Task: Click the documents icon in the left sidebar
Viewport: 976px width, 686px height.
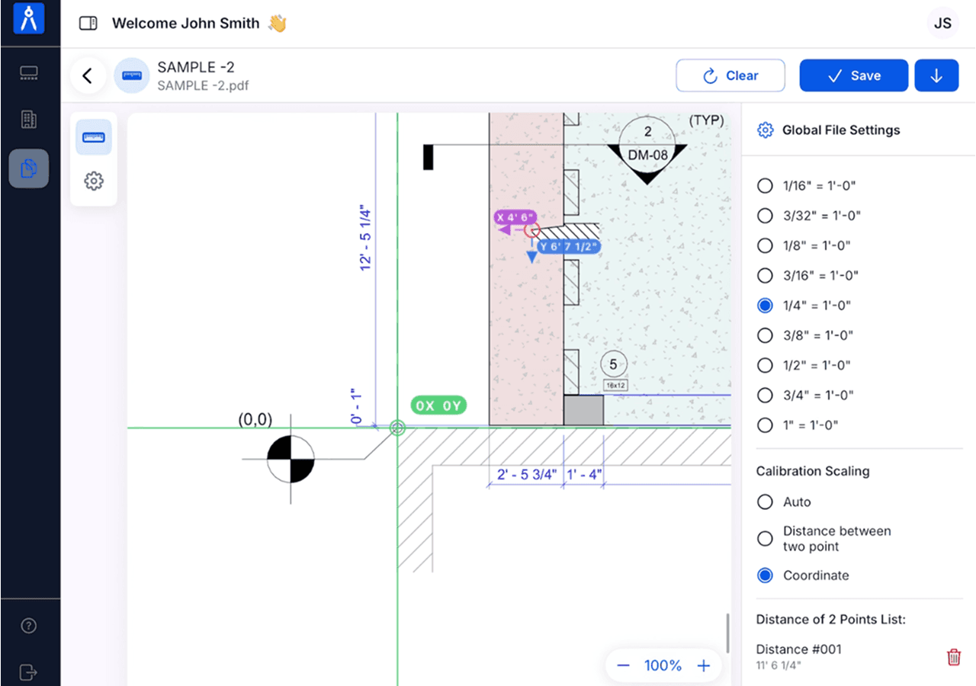Action: tap(29, 168)
